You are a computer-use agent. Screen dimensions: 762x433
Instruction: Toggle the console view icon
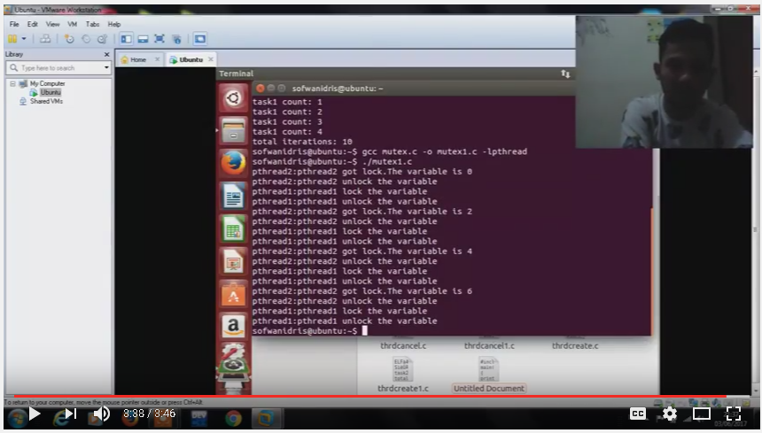click(199, 39)
